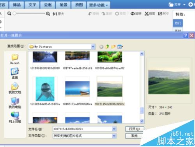Image resolution: width=195 pixels, height=147 pixels.
Task: Expand the file name dropdown arrow
Action: [x=114, y=129]
